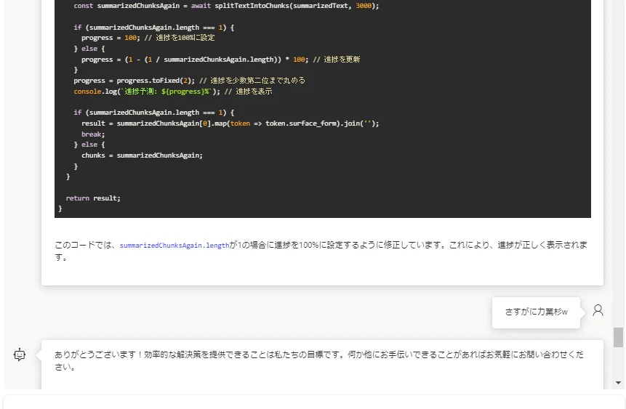Viewport: 626px width, 409px height.
Task: Click the user profile silhouette icon
Action: point(598,310)
